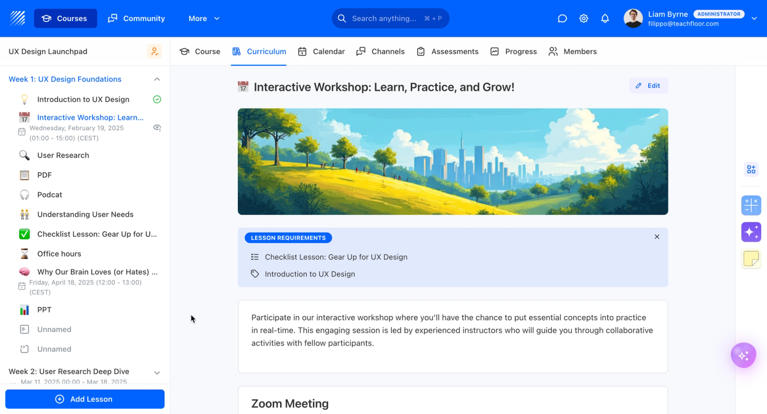Click the workshop landscape banner image
The height and width of the screenshot is (414, 767).
[x=453, y=161]
